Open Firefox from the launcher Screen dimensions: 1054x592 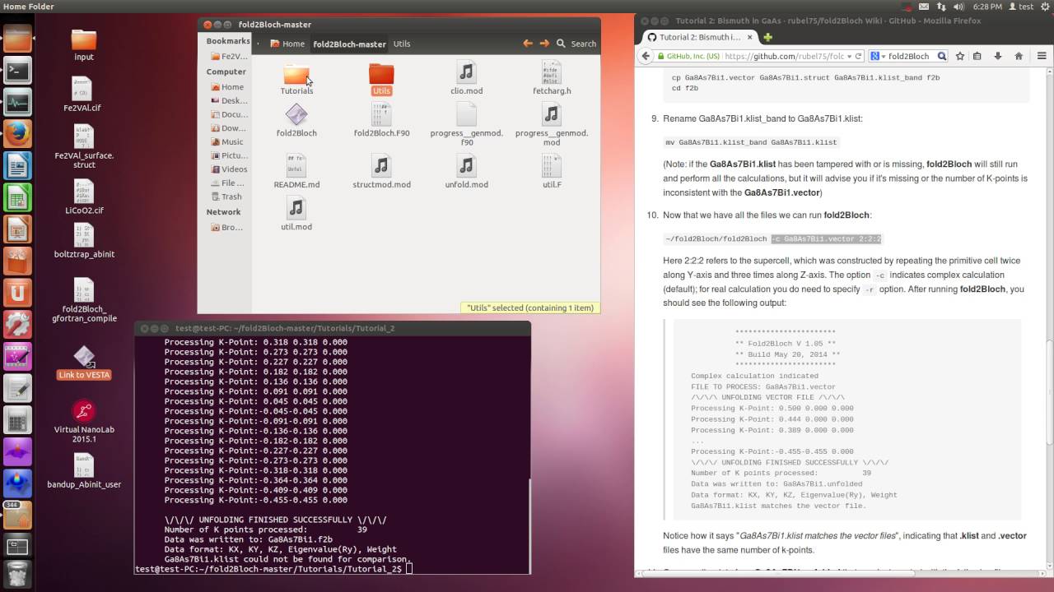coord(17,132)
